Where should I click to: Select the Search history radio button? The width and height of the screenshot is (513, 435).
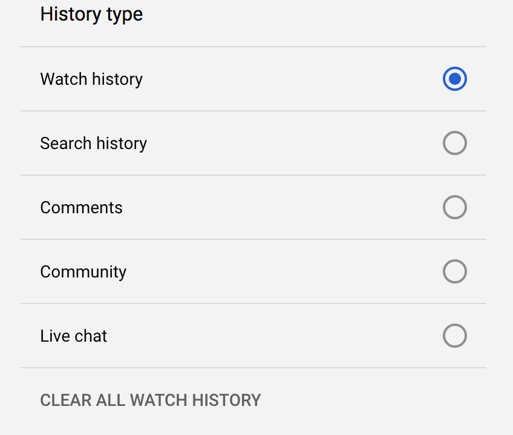(455, 143)
